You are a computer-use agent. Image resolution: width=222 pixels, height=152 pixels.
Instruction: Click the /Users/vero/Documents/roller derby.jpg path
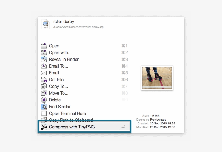point(79,27)
